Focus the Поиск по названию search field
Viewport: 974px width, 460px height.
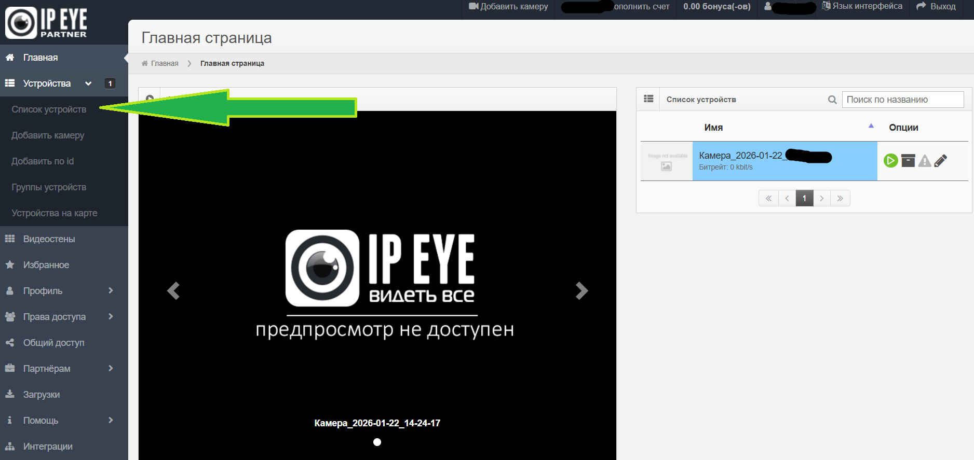coord(902,100)
